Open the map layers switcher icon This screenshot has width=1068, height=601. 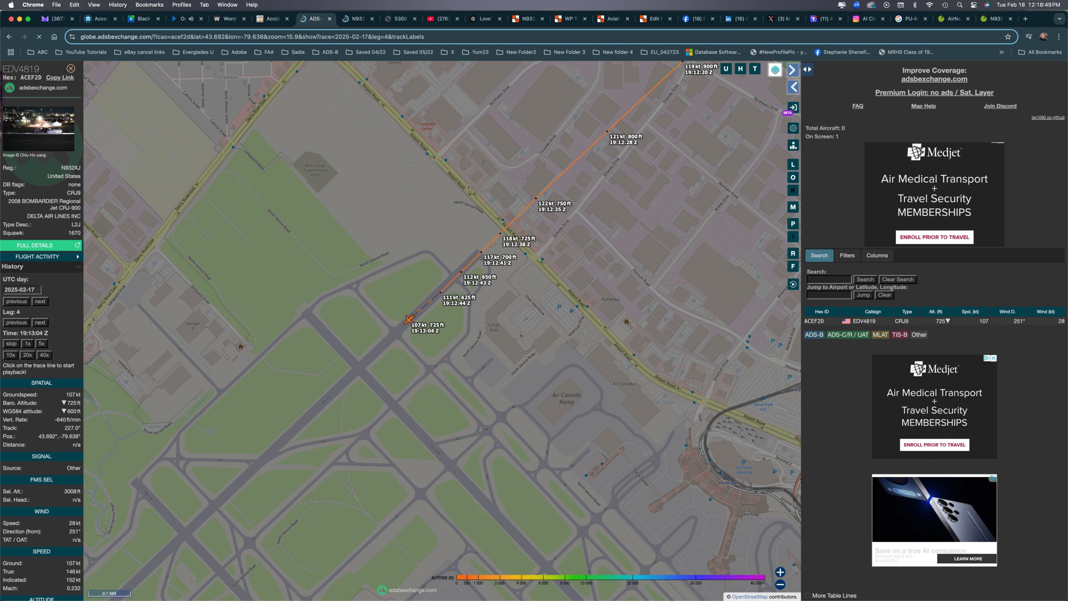(x=775, y=70)
